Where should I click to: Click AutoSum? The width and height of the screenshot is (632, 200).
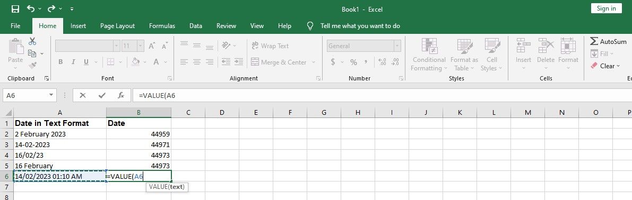[x=608, y=41]
